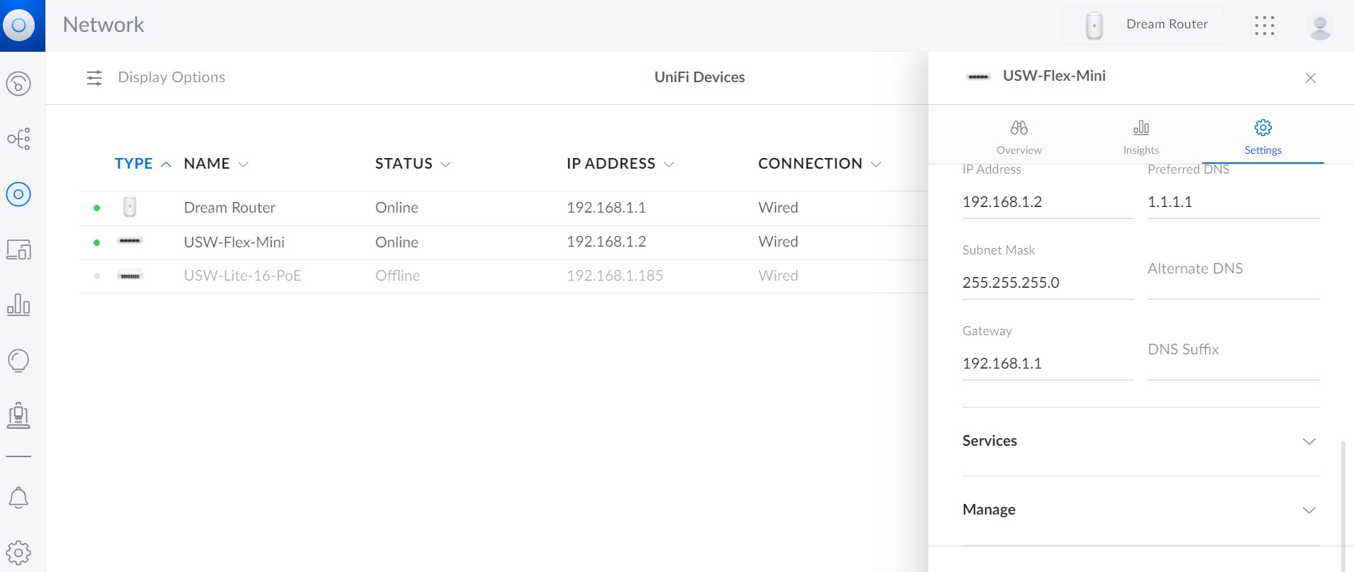Sort by the CONNECTION column
The height and width of the screenshot is (572, 1354).
pos(819,164)
